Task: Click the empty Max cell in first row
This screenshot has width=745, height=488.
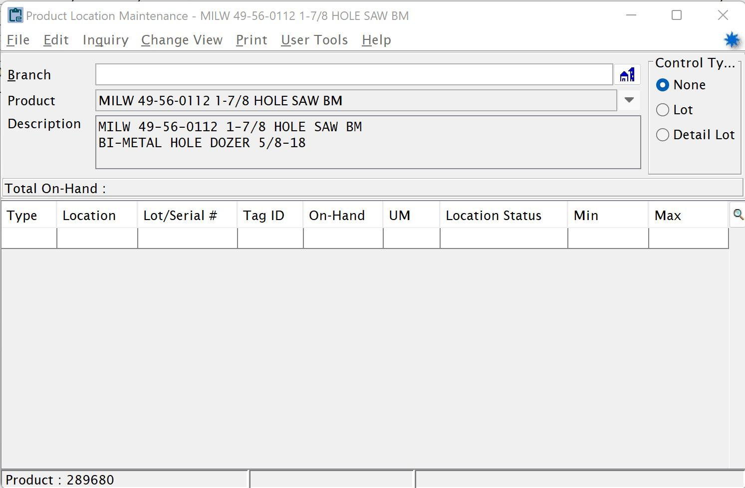Action: [689, 238]
